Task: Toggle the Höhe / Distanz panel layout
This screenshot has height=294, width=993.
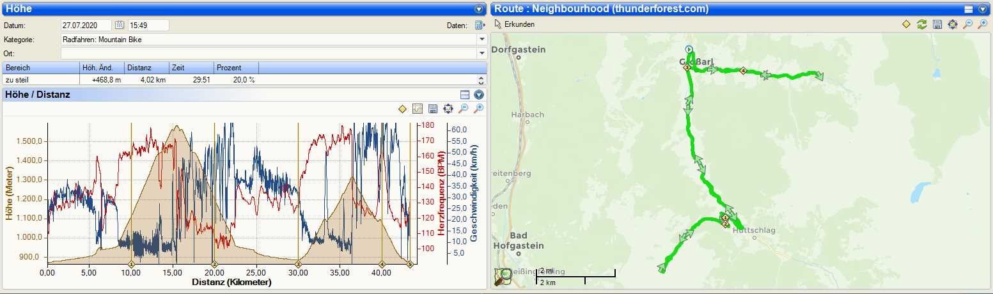Action: pyautogui.click(x=465, y=95)
